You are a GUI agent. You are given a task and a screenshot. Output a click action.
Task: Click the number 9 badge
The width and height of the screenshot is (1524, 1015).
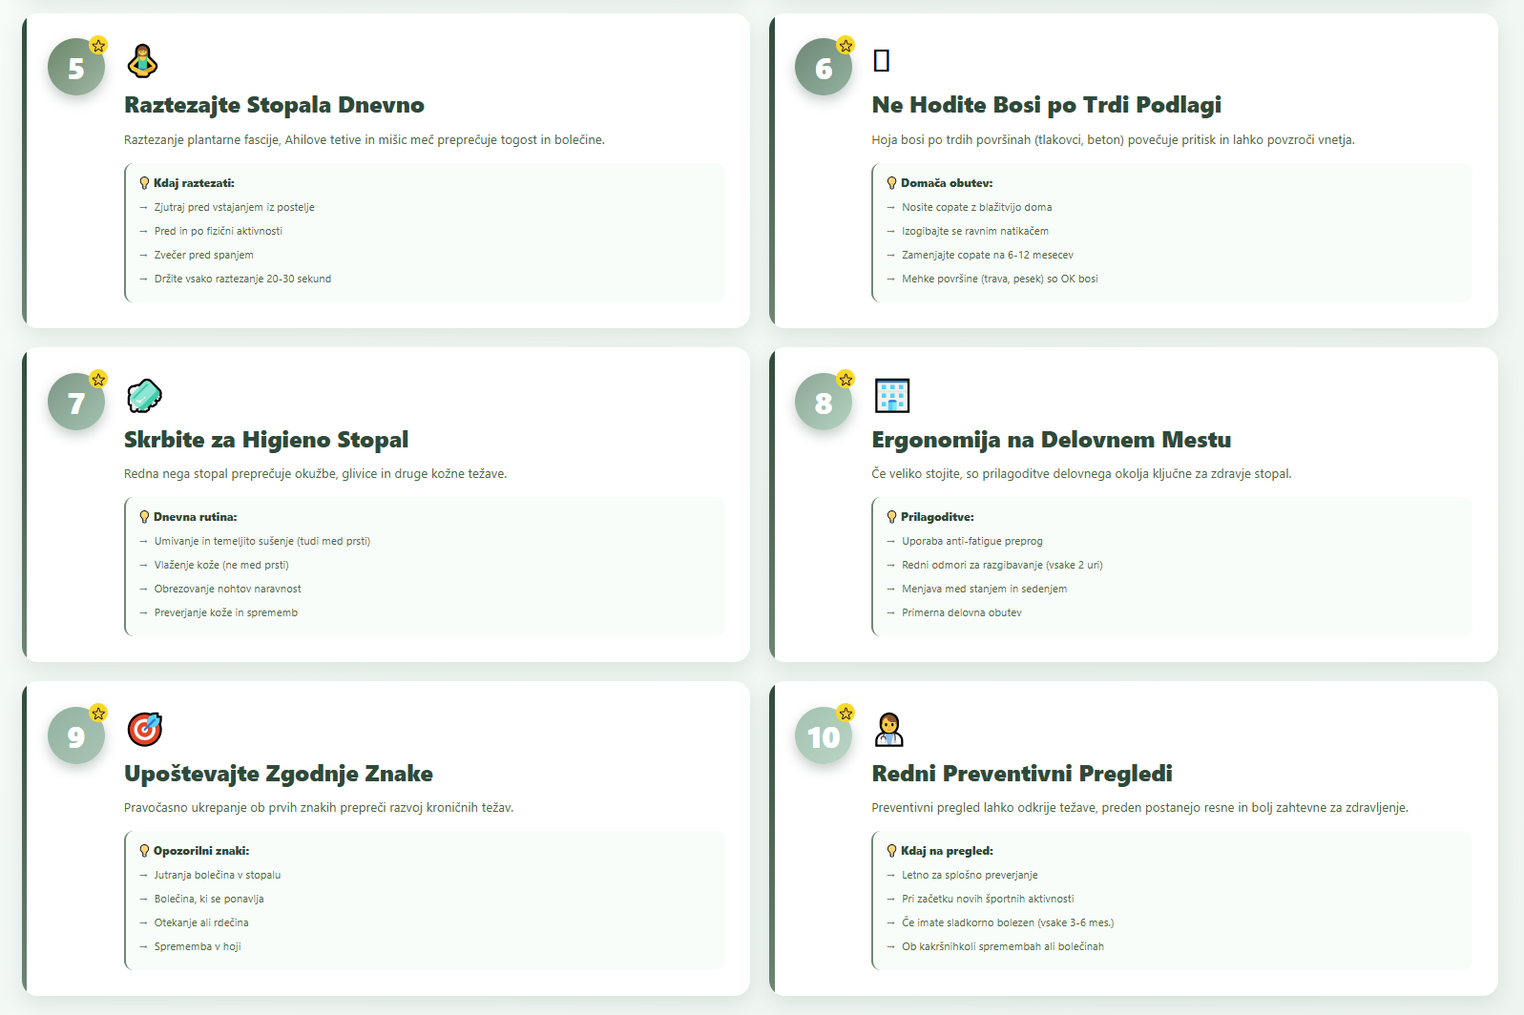coord(76,735)
